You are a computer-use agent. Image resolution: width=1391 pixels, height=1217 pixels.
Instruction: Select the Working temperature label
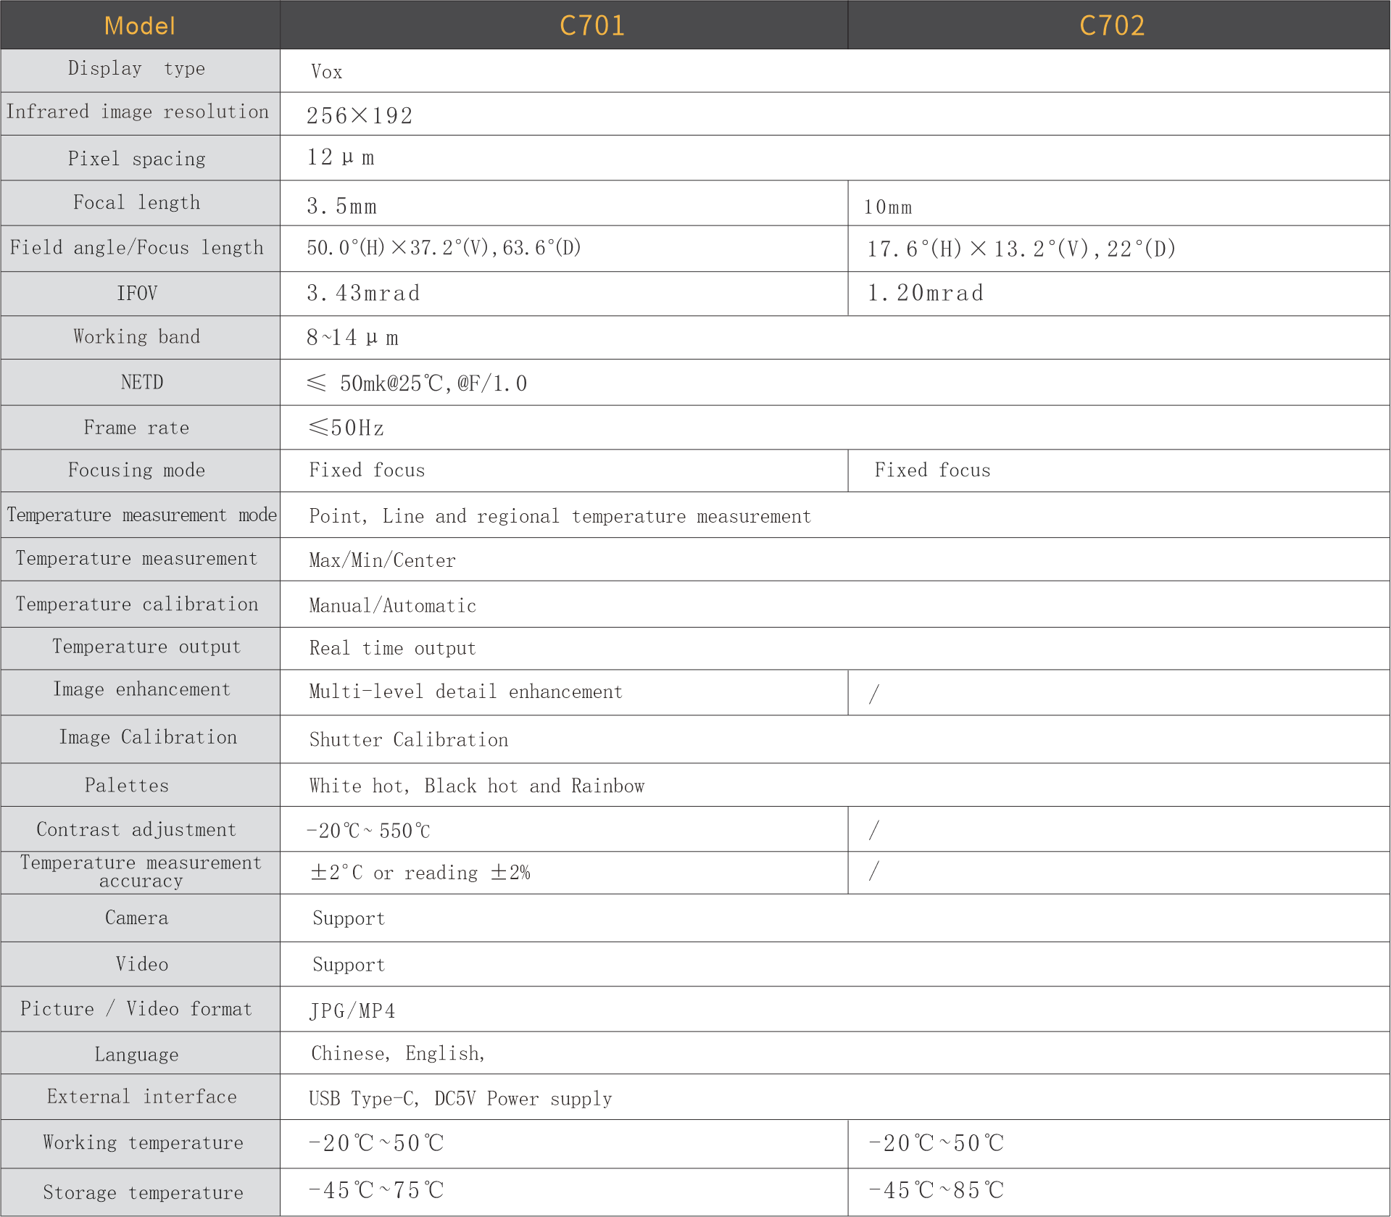pyautogui.click(x=143, y=1142)
